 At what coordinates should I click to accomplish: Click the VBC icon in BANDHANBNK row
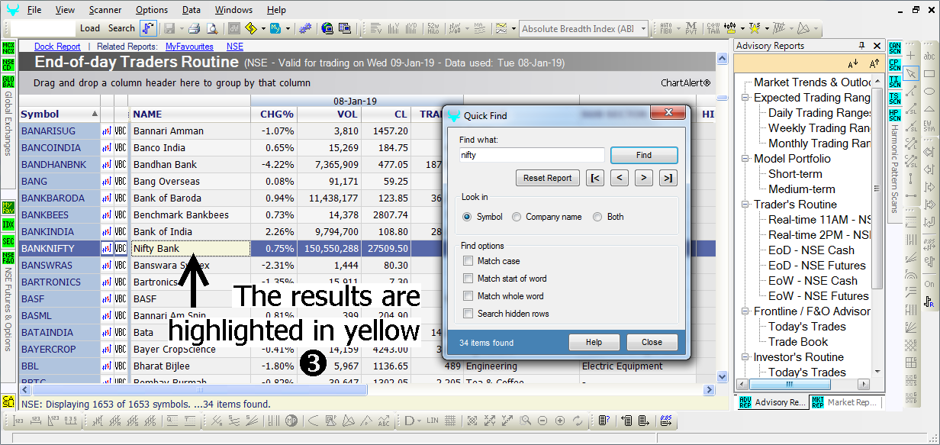pyautogui.click(x=121, y=164)
